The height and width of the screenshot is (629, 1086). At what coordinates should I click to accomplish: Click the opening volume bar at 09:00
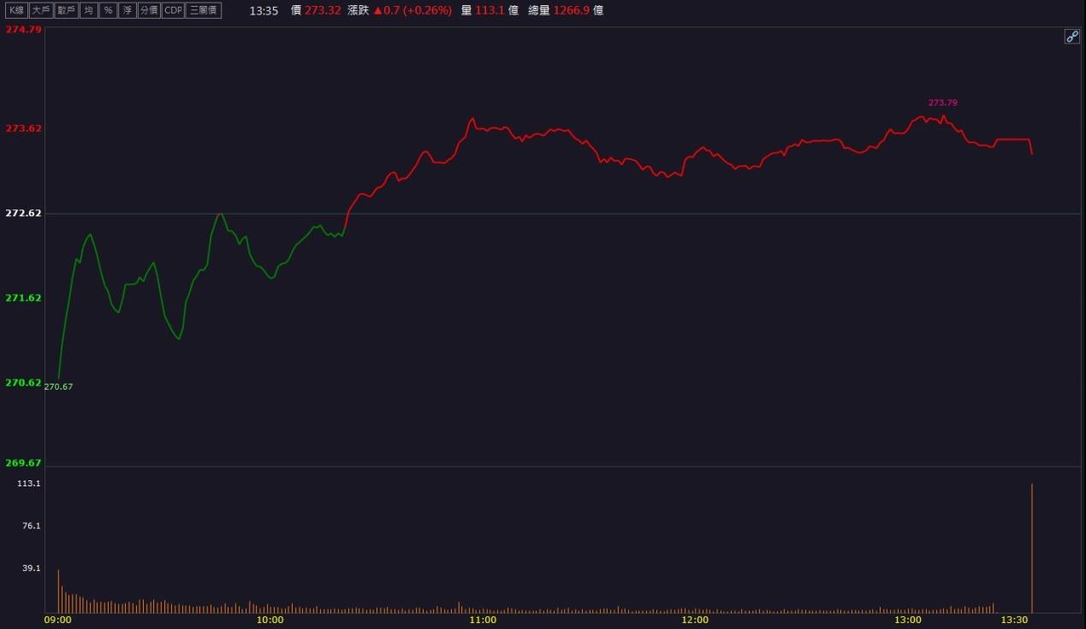(x=58, y=591)
